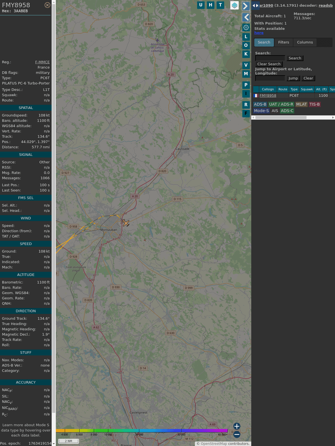Toggle the L labels button
Image resolution: width=335 pixels, height=446 pixels.
246,37
